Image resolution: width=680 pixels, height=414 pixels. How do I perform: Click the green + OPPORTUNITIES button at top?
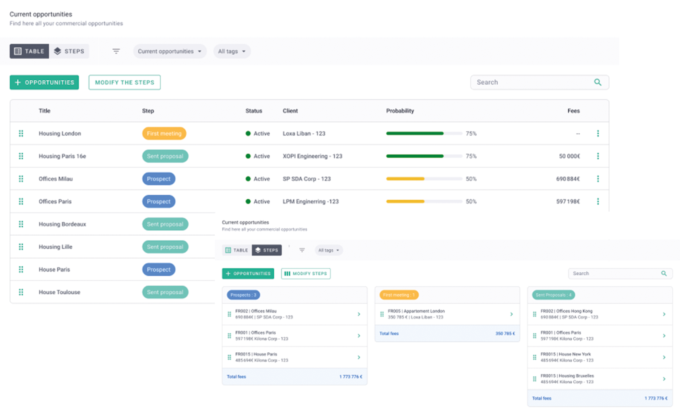44,82
